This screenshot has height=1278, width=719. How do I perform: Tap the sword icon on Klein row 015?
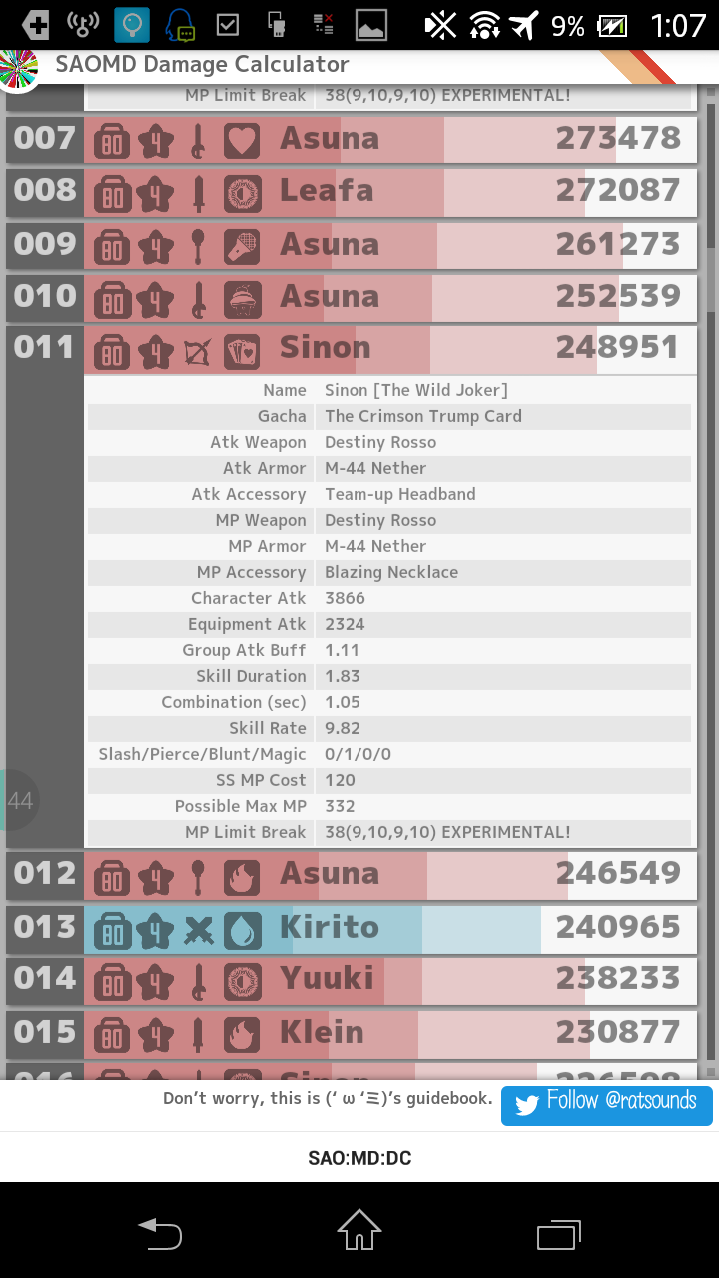pos(199,1034)
